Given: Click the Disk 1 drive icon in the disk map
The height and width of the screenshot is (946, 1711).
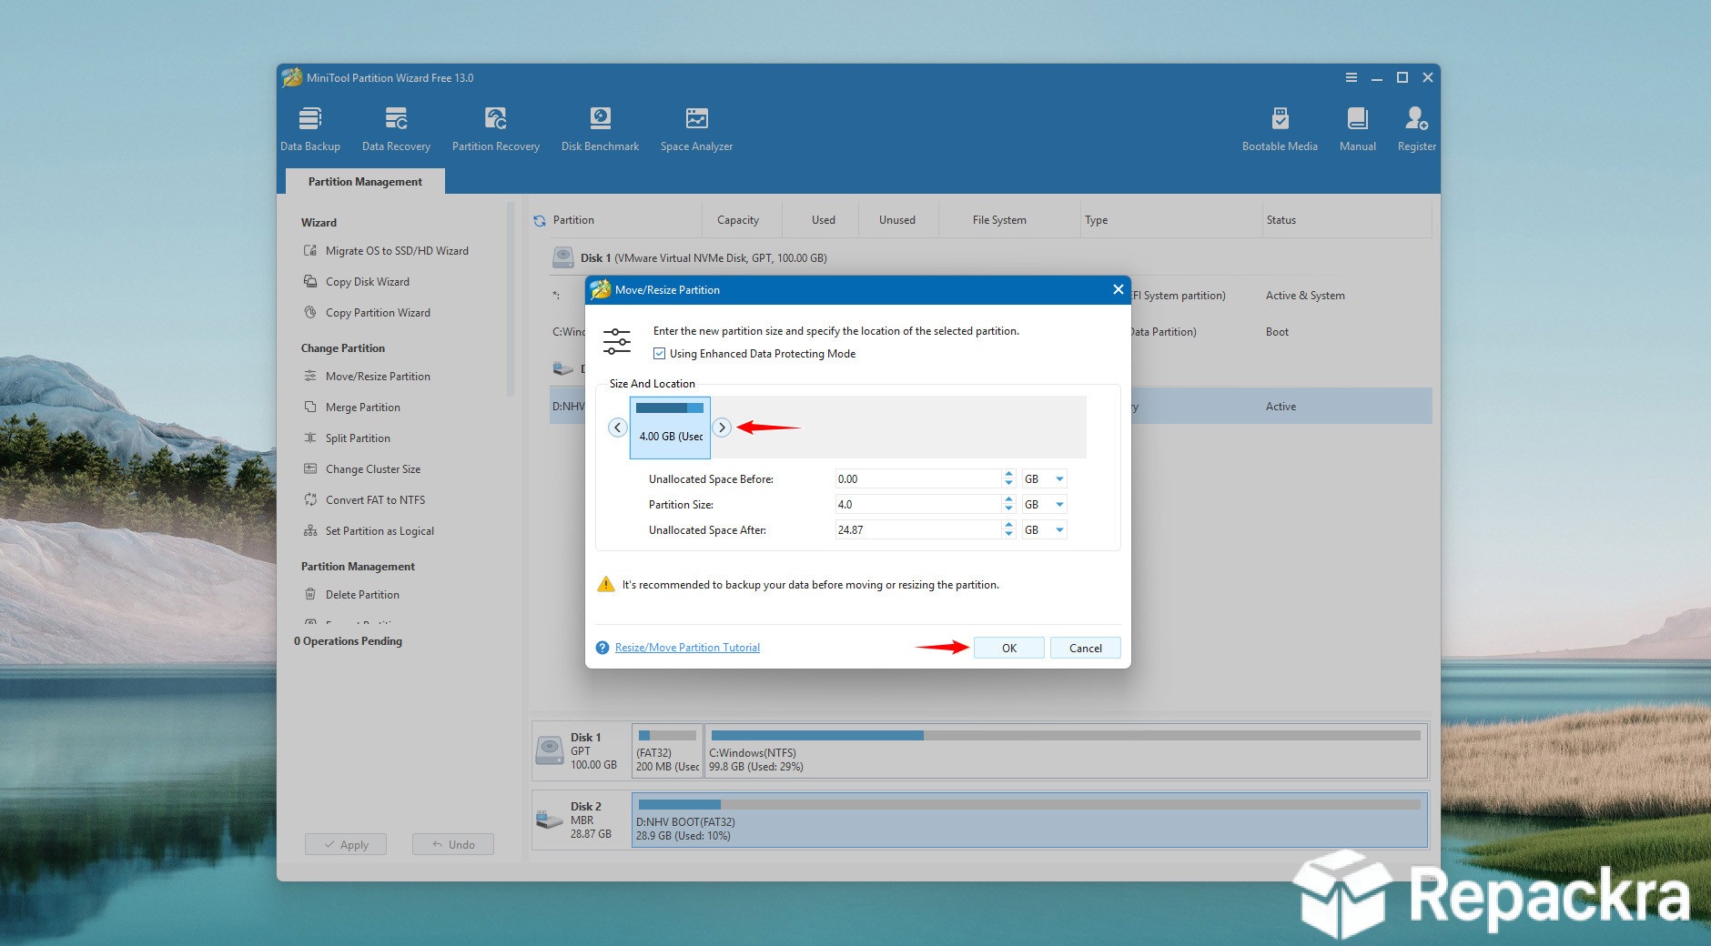Looking at the screenshot, I should 550,750.
